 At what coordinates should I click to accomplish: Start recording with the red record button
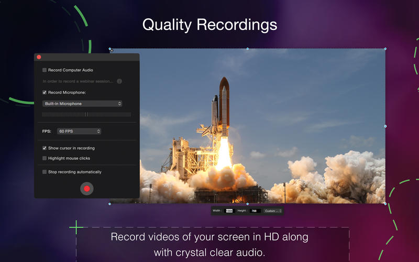click(87, 188)
